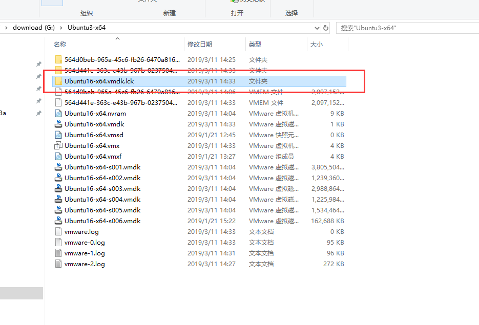Click the search box for Ubuntu3-x64
This screenshot has width=479, height=325.
406,28
